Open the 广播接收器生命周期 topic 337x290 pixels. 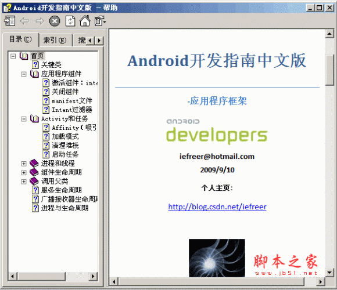(x=69, y=199)
